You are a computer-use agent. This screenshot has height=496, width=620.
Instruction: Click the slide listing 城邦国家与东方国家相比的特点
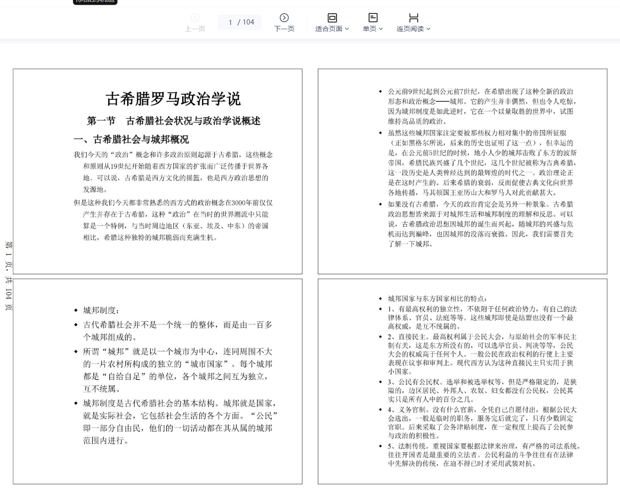[x=462, y=381]
